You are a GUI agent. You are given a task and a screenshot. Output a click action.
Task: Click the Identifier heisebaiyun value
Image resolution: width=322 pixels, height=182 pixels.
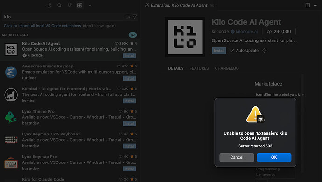coord(288,94)
